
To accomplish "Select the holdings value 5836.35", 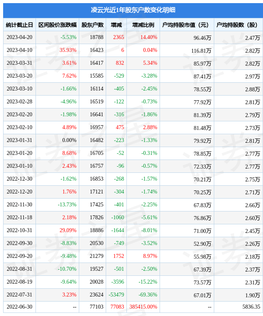I will [x=251, y=307].
